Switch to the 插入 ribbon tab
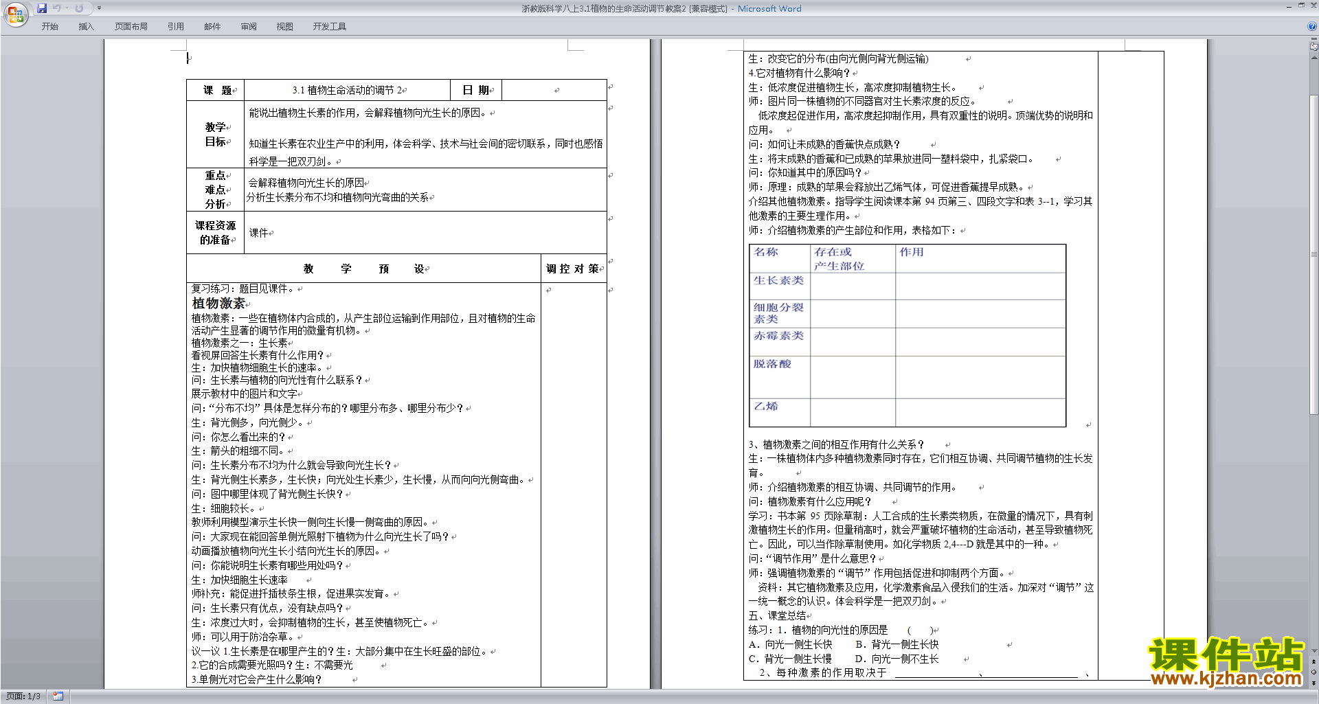 click(x=86, y=26)
